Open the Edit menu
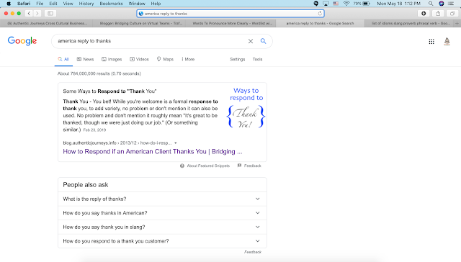This screenshot has height=262, width=461. pyautogui.click(x=53, y=4)
